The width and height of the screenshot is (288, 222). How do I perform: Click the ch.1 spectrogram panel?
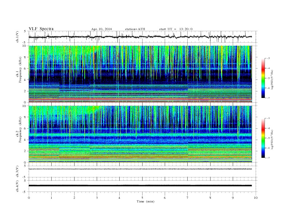click(140, 74)
